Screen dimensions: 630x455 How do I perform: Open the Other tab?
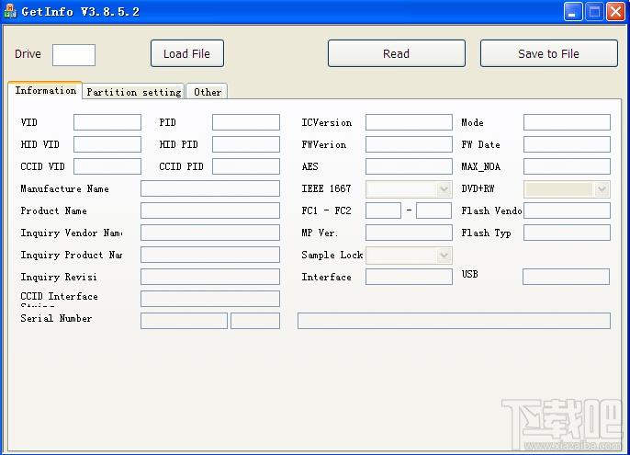click(208, 92)
